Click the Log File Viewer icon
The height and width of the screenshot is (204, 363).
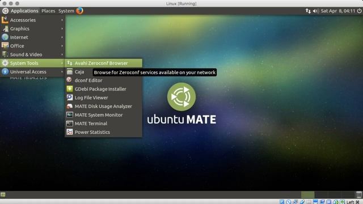click(x=69, y=97)
